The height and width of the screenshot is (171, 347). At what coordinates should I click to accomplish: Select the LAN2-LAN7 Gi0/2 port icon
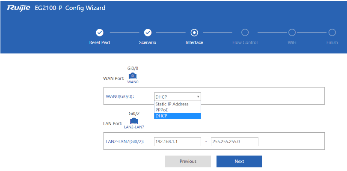(x=134, y=121)
